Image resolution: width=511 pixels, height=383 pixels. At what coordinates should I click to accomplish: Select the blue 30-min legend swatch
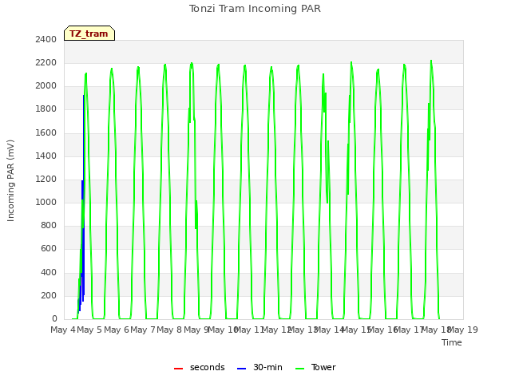(241, 368)
